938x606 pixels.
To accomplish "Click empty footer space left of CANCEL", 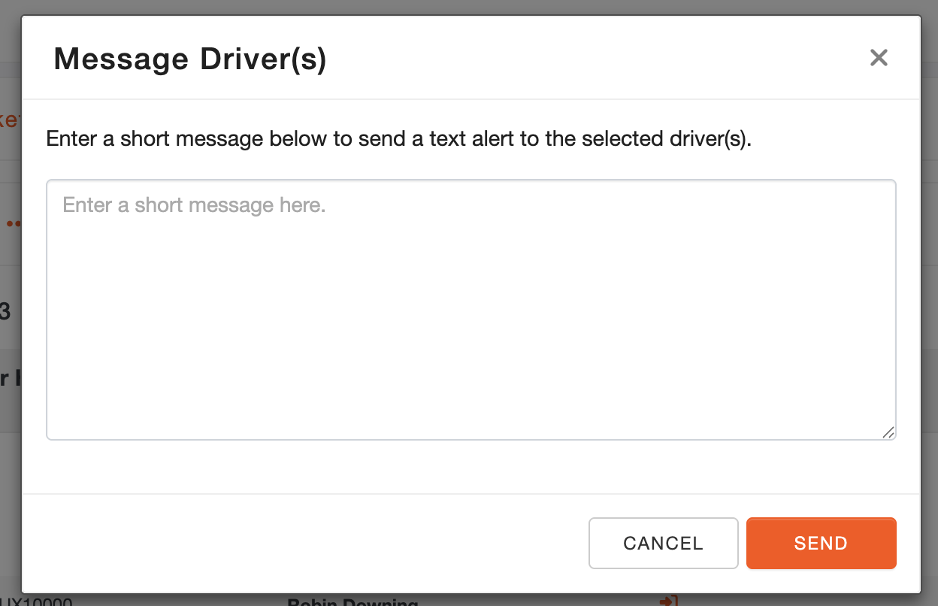I will point(301,543).
